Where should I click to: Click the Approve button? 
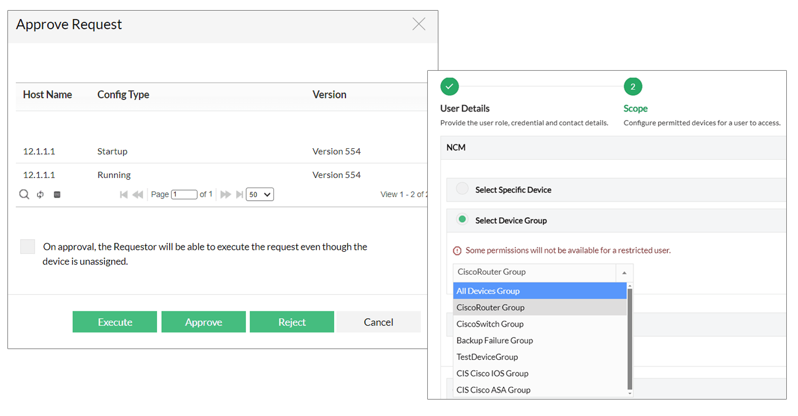point(204,322)
